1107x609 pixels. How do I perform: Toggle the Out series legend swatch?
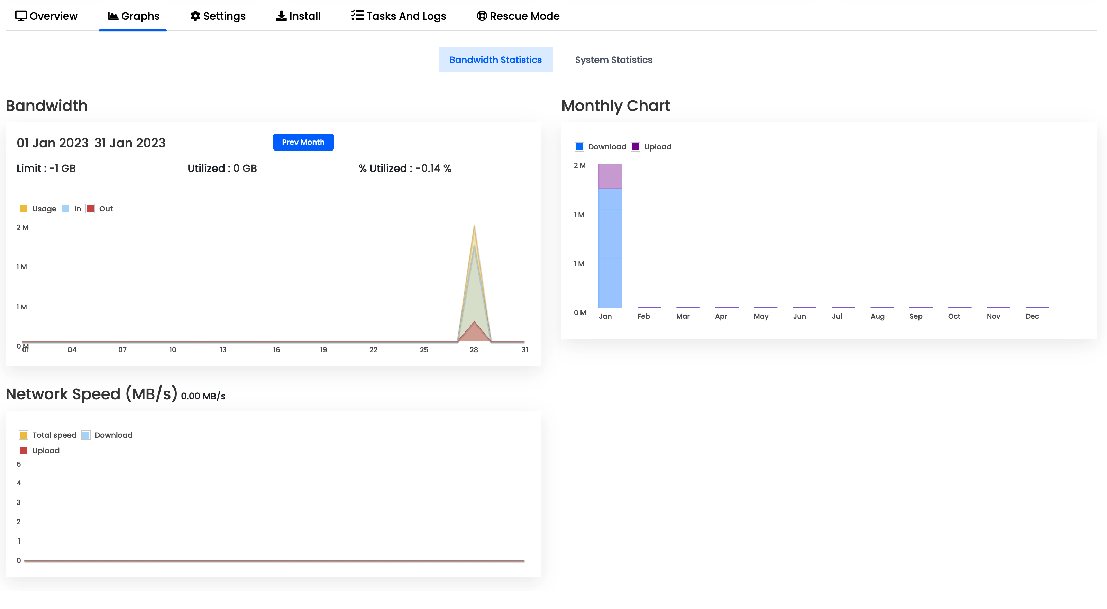(90, 209)
